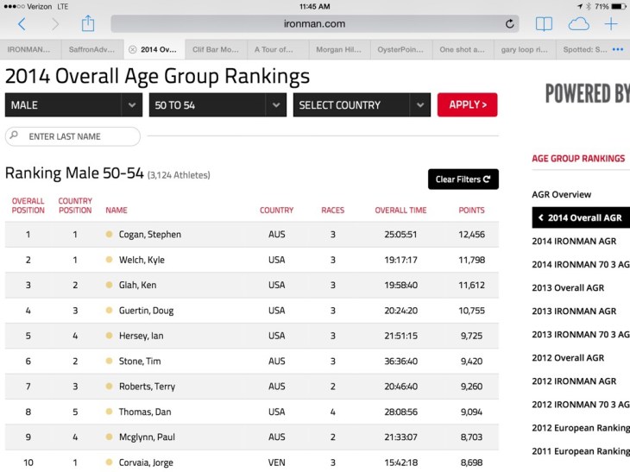Open the Bookmarks book icon
This screenshot has width=630, height=472.
[x=544, y=24]
